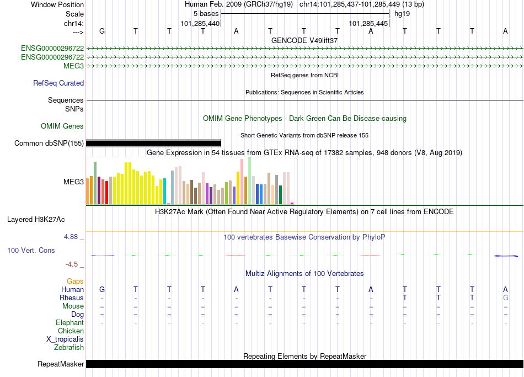This screenshot has height=377, width=524.
Task: Select the Zebrafish alignment row label
Action: coord(69,348)
